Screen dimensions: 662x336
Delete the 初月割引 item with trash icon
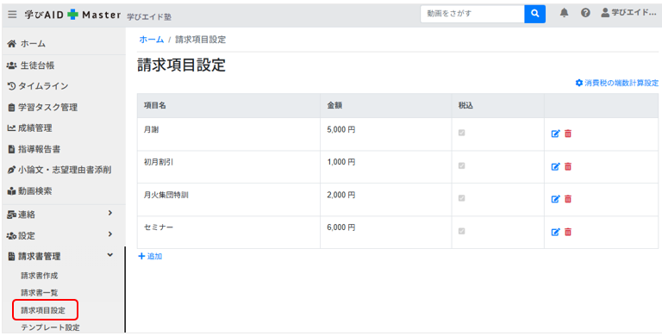(x=568, y=167)
